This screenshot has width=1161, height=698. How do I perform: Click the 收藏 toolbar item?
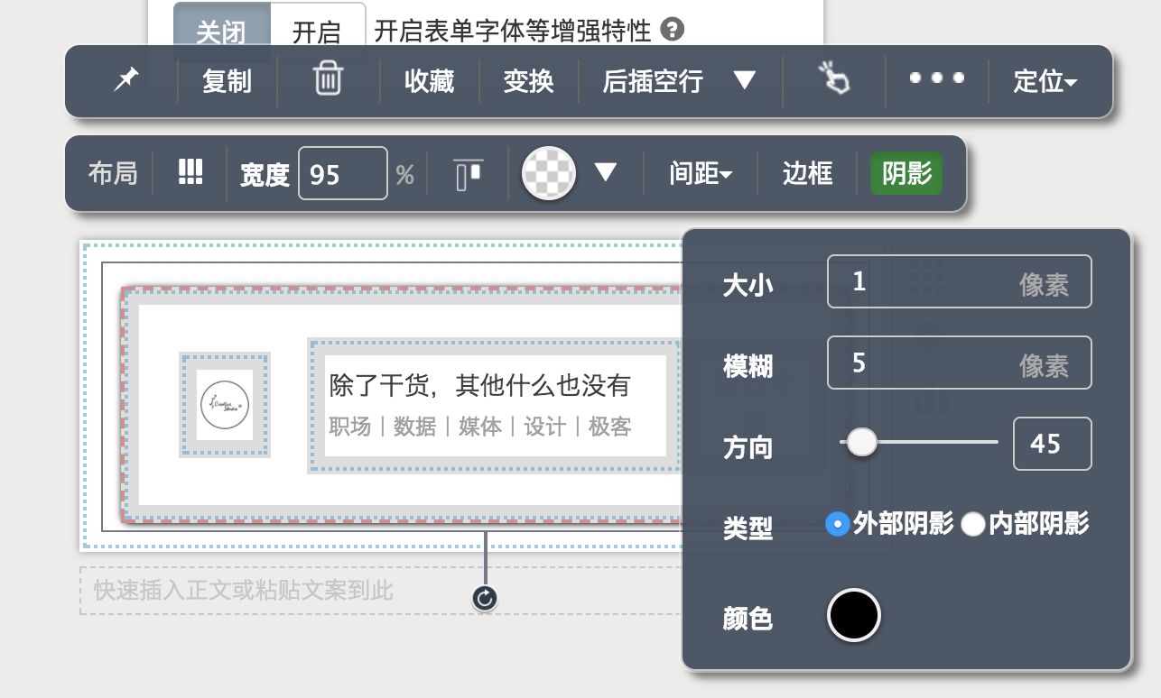[430, 81]
